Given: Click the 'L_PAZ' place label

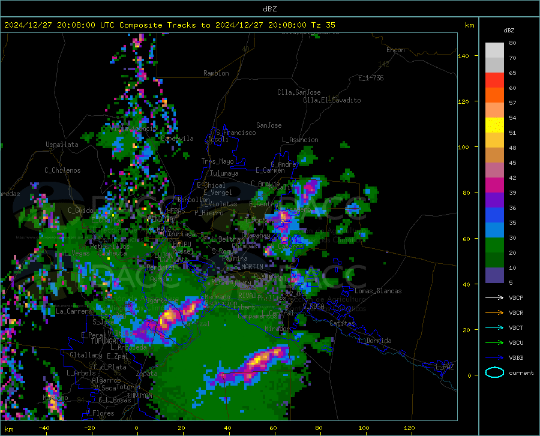Looking at the screenshot, I should (445, 367).
